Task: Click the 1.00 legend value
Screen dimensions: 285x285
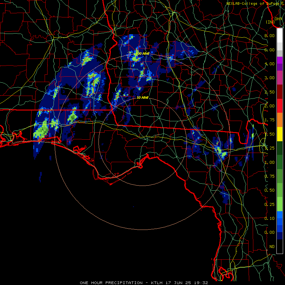Action: coord(269,162)
